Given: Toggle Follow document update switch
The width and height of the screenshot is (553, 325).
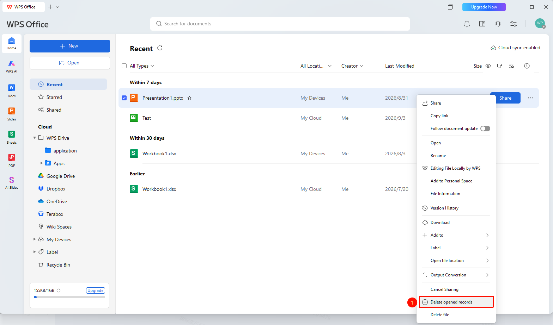Looking at the screenshot, I should click(x=485, y=129).
